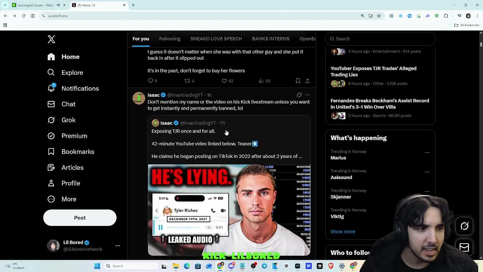Viewport: 483px width, 272px height.
Task: Open 'YouTuber Exposes TJR Trades' Alleged Trading Lies'
Action: point(374,71)
